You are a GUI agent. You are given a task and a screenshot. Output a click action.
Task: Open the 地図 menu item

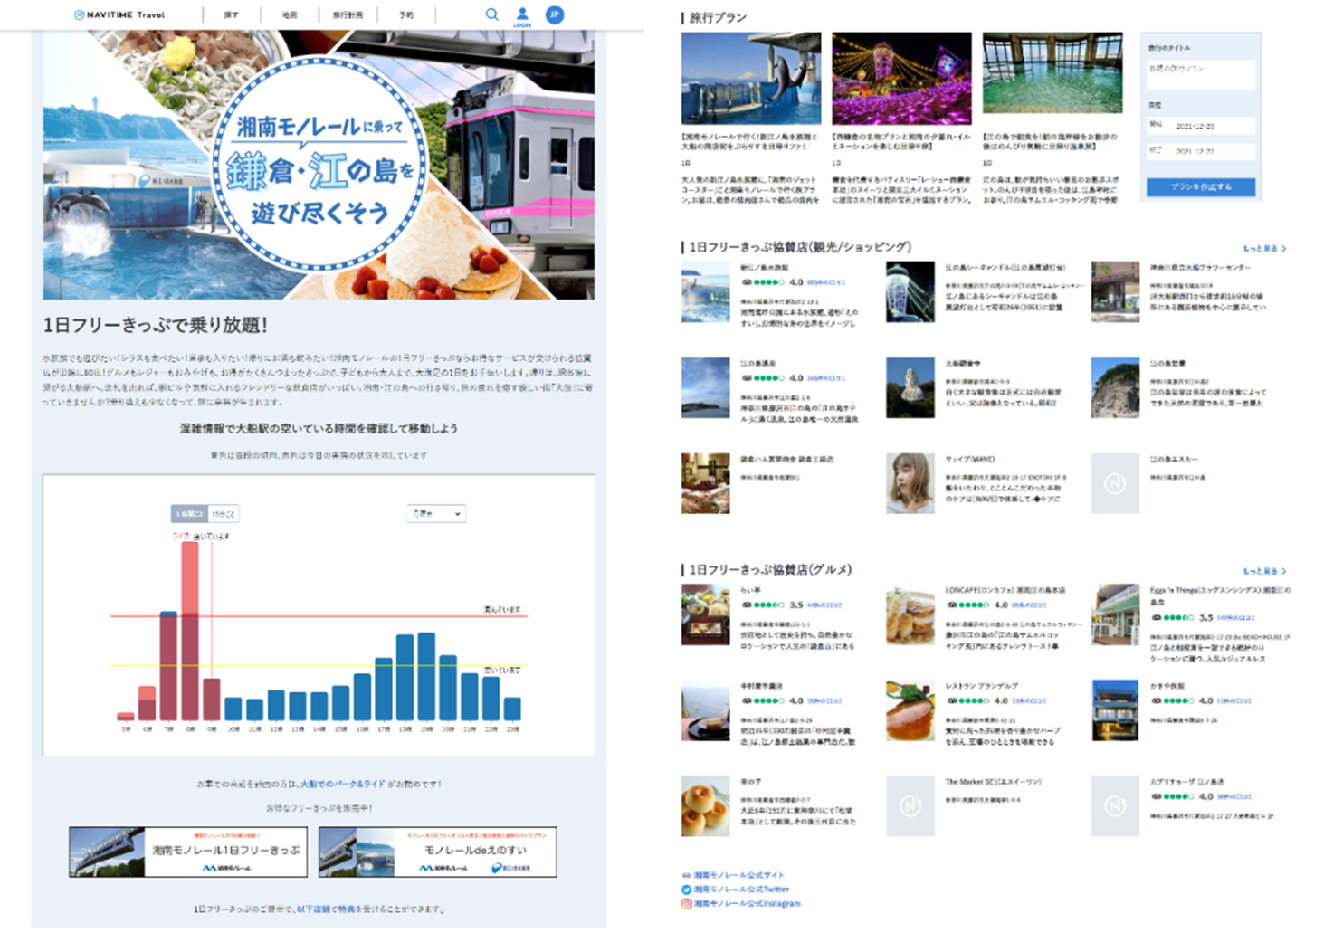290,14
